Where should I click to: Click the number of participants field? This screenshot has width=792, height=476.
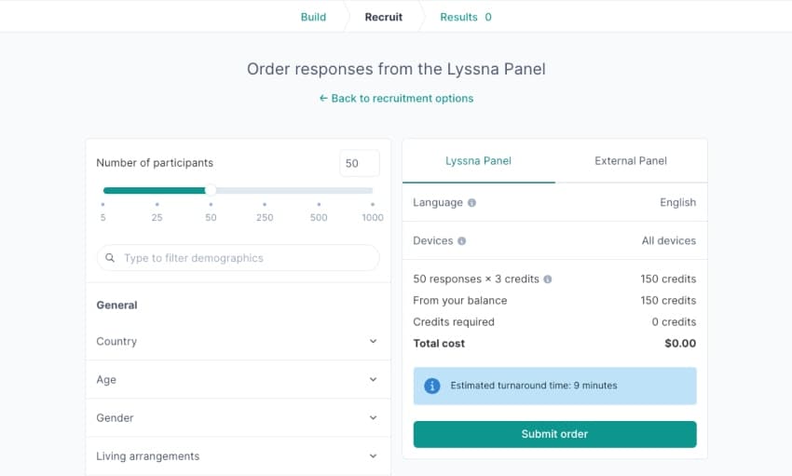coord(359,163)
